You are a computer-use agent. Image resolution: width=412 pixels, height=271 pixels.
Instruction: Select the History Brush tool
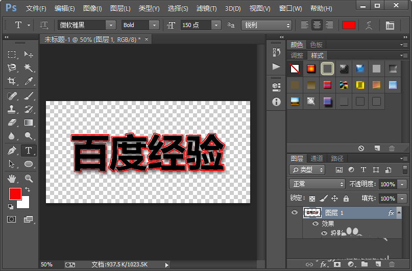(29, 109)
